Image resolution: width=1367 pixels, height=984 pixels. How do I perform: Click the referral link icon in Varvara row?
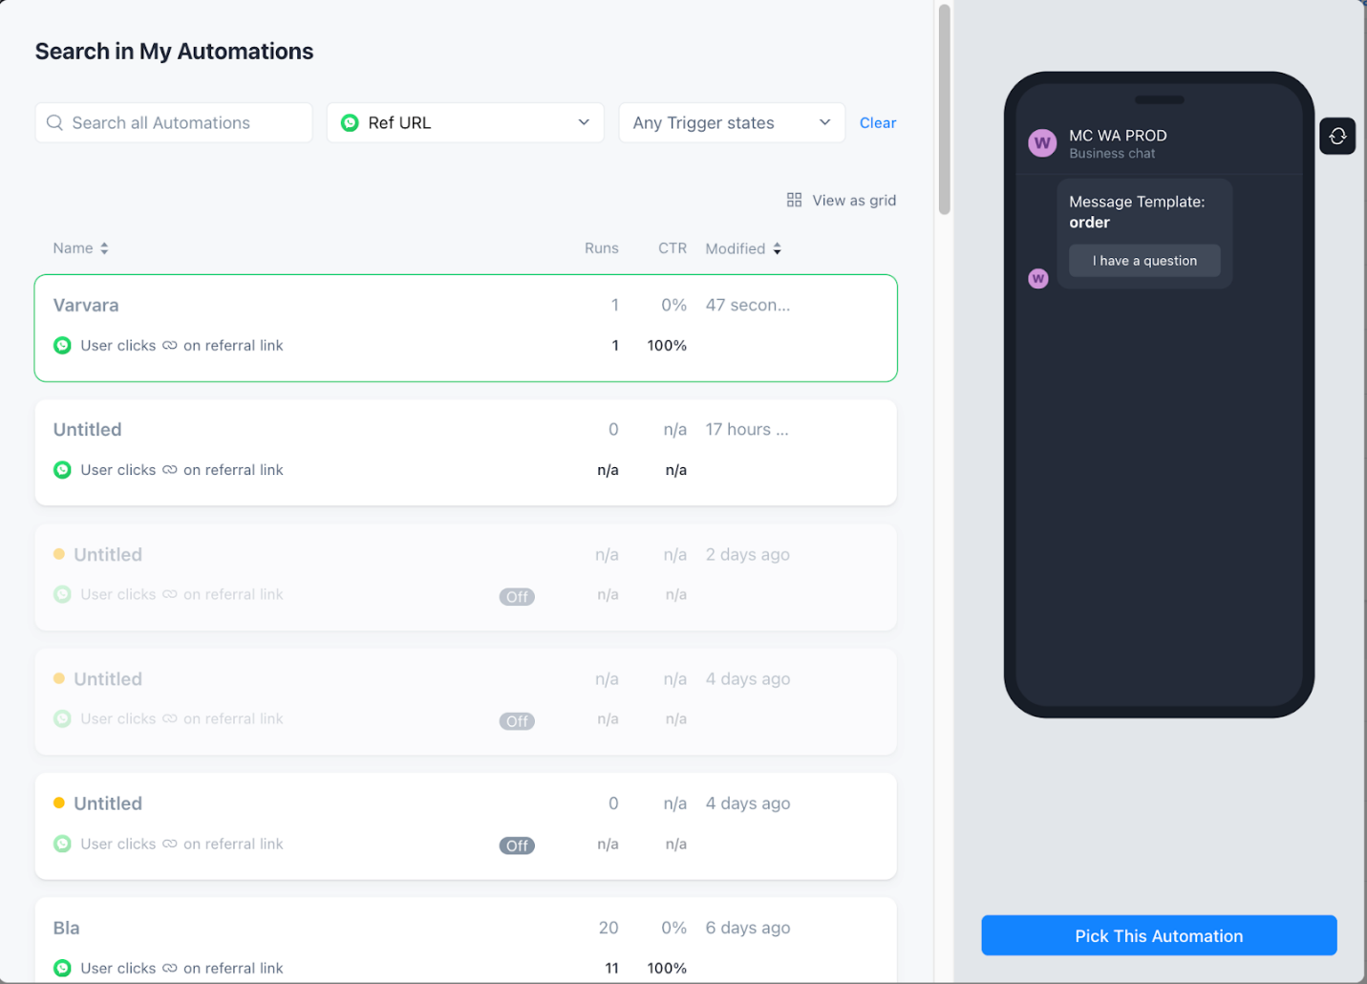pyautogui.click(x=169, y=346)
